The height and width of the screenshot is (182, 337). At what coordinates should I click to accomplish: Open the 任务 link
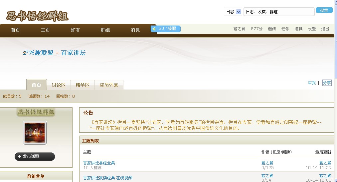[285, 29]
